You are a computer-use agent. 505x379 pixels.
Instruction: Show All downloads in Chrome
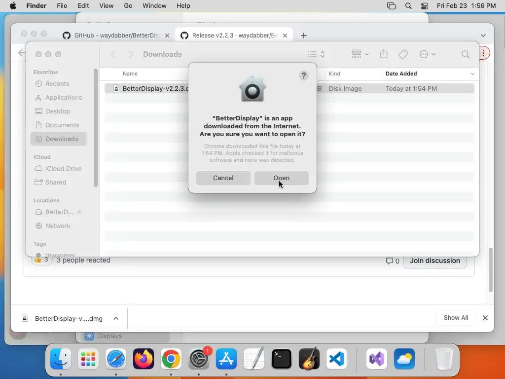point(456,318)
